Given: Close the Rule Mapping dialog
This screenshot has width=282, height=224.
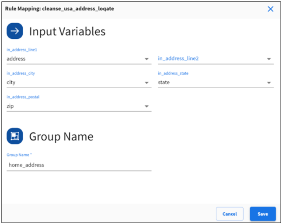Looking at the screenshot, I should point(270,9).
